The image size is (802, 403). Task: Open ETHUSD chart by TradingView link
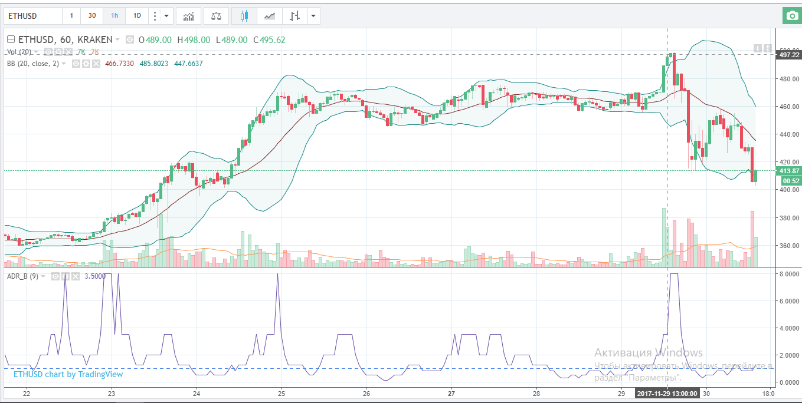[68, 374]
